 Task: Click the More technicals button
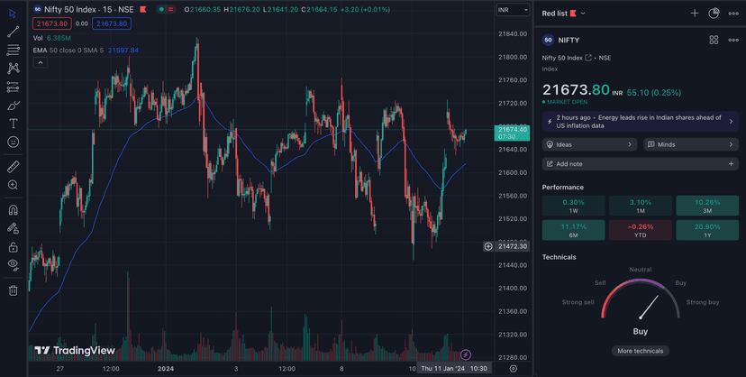pos(640,351)
